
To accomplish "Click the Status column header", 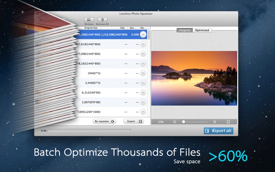I will tap(142, 28).
